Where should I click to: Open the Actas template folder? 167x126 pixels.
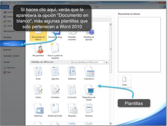[x=38, y=73]
